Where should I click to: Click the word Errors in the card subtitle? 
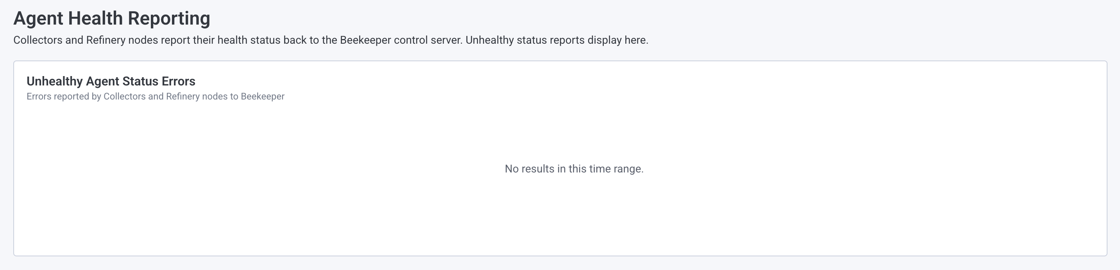pyautogui.click(x=42, y=96)
